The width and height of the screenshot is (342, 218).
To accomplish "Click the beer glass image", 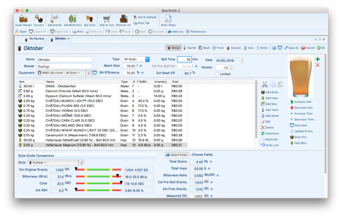I will tap(301, 77).
